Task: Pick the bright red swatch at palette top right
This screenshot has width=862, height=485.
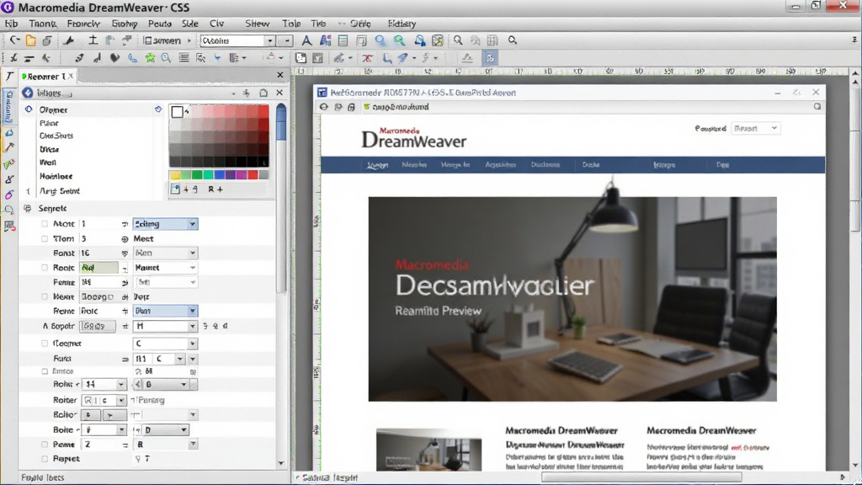Action: [263, 110]
